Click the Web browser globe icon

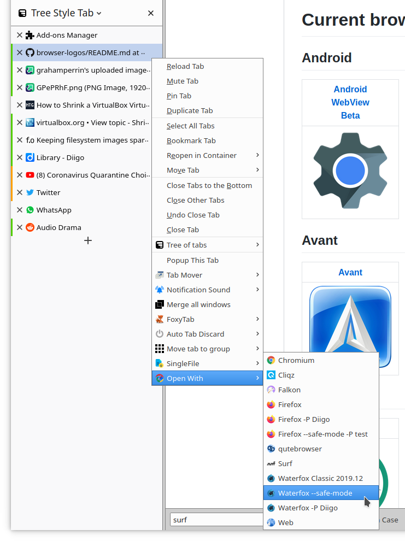[271, 523]
